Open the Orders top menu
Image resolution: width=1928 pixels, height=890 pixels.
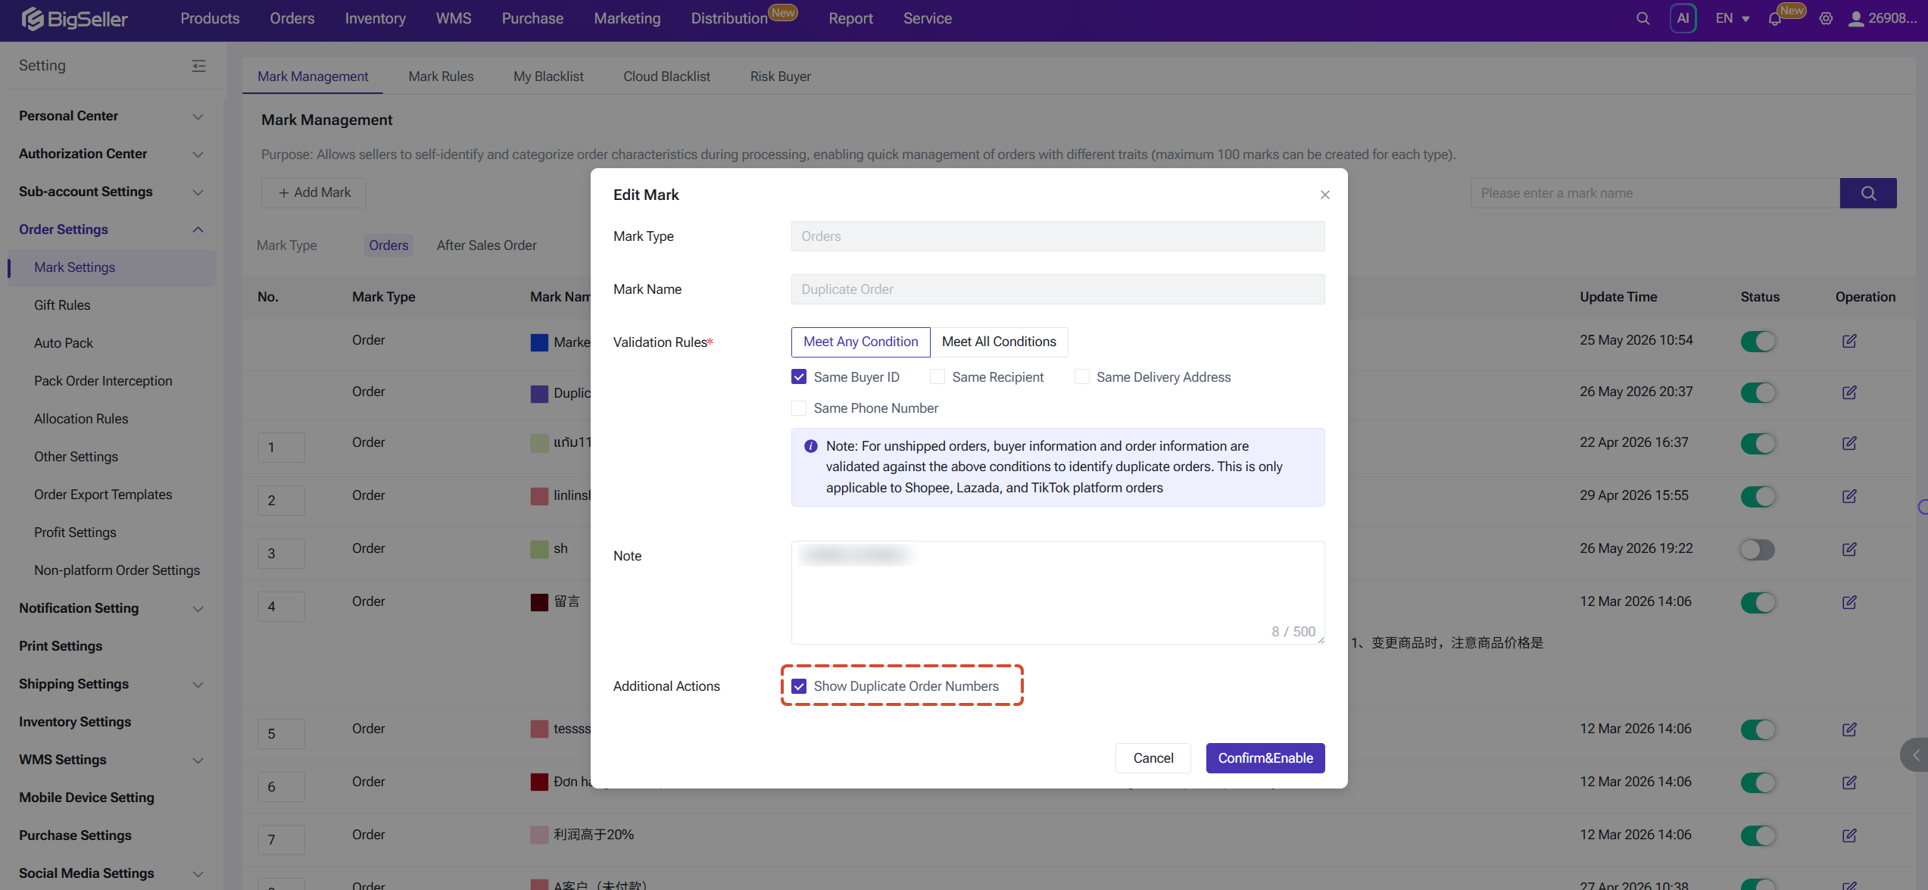tap(292, 18)
